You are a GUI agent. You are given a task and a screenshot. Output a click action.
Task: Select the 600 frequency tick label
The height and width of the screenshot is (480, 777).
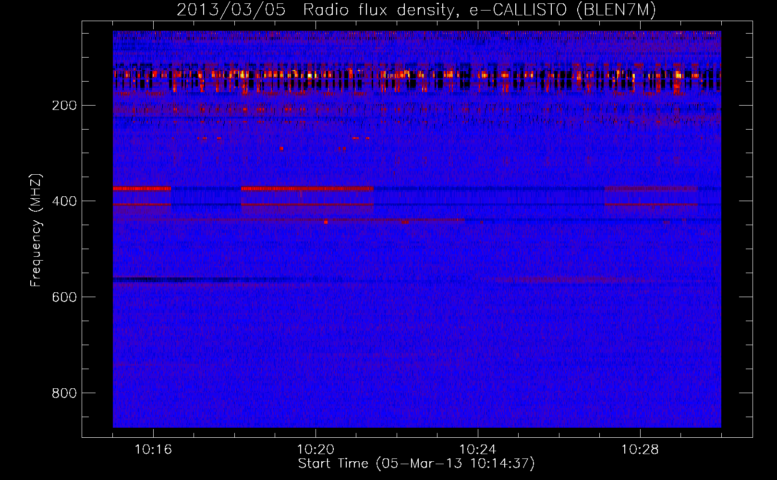tap(64, 297)
